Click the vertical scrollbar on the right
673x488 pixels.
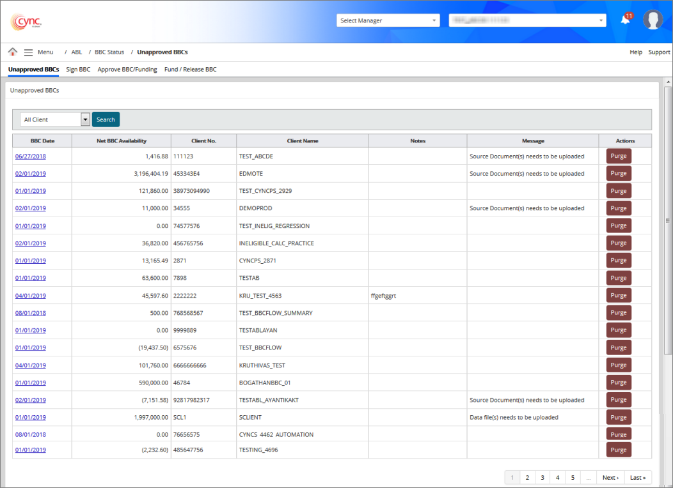coord(668,220)
